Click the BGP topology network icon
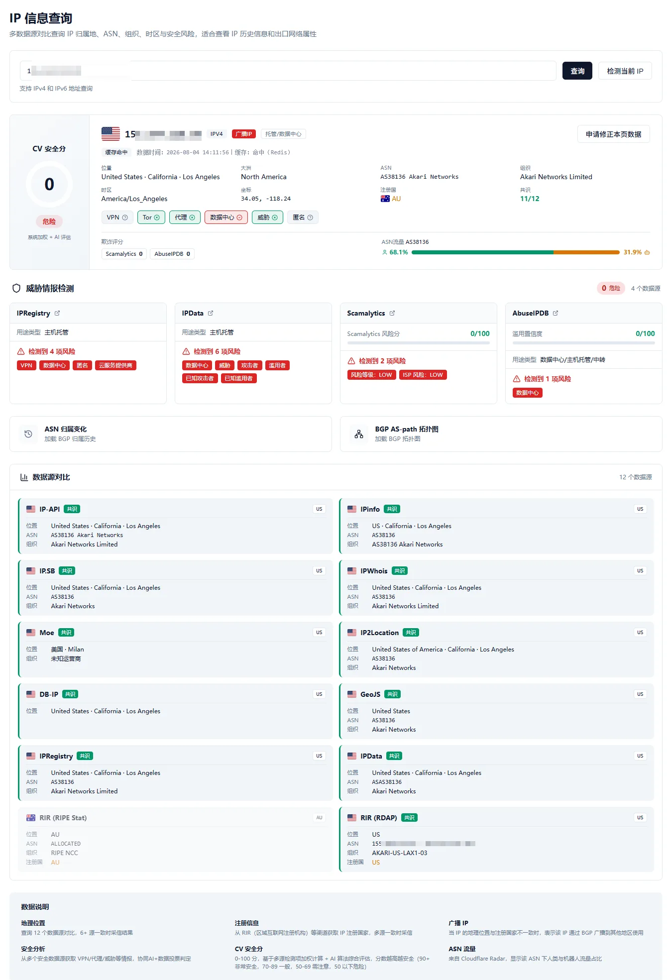The height and width of the screenshot is (980, 668). 359,434
